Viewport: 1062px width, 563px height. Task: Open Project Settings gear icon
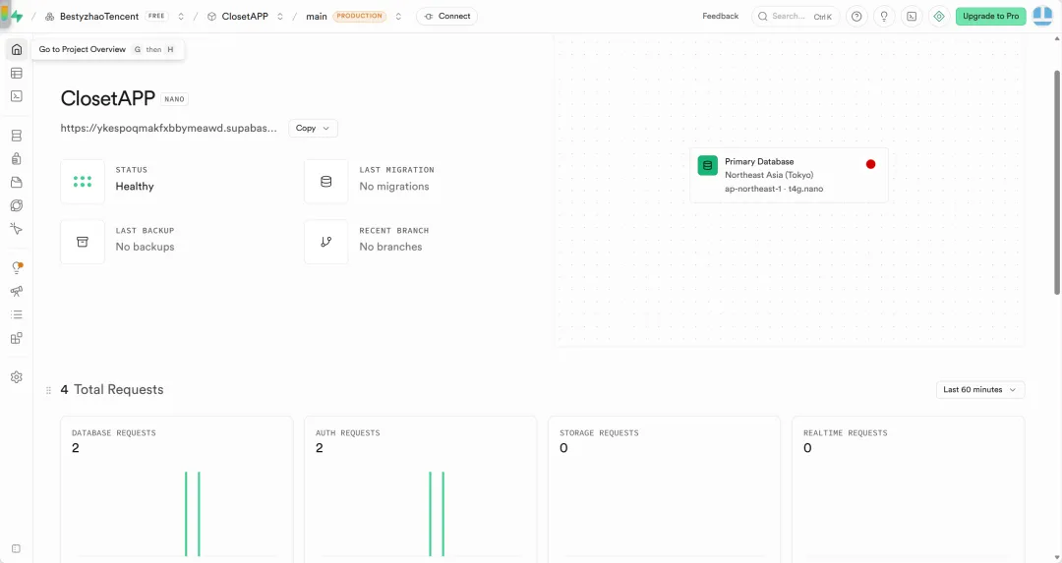tap(17, 377)
